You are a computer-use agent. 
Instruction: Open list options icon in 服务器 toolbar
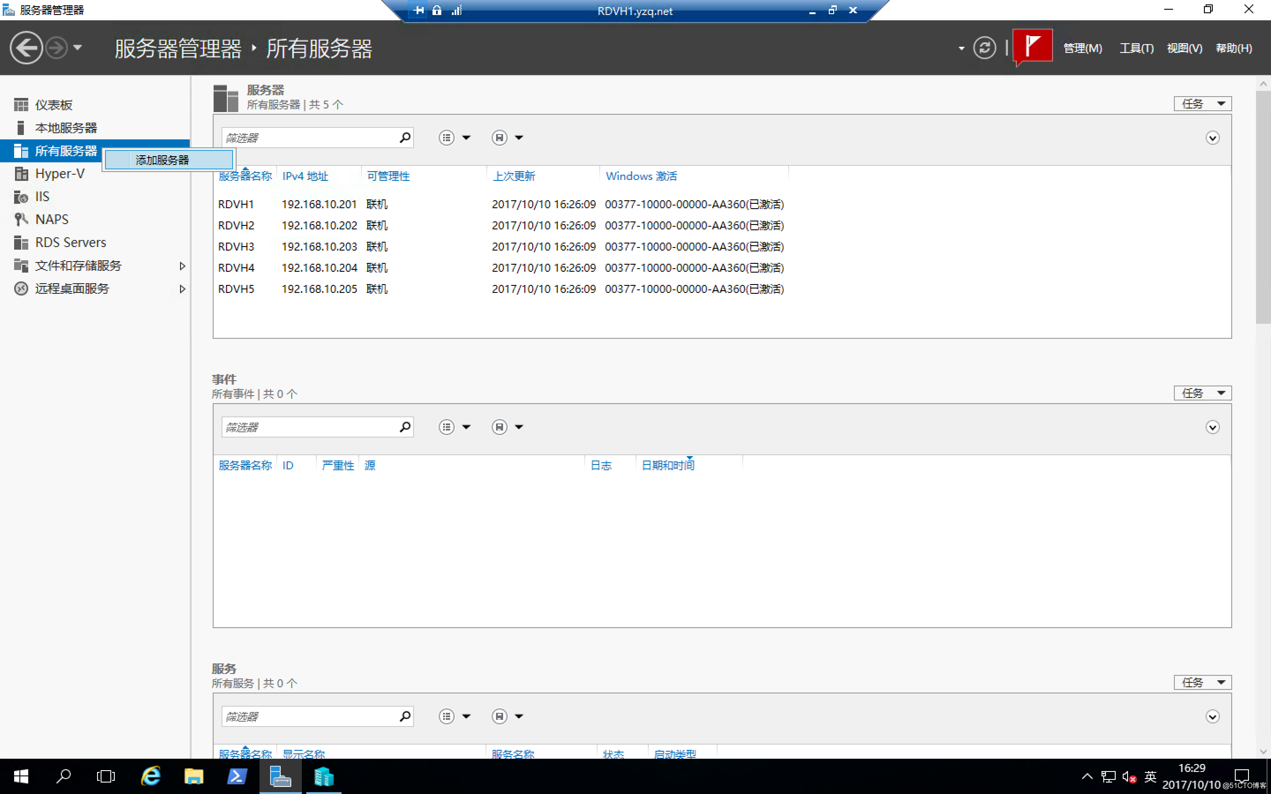(x=447, y=138)
